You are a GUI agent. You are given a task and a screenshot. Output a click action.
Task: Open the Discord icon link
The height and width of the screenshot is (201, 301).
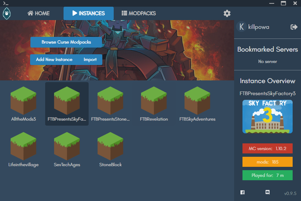[x=268, y=192]
